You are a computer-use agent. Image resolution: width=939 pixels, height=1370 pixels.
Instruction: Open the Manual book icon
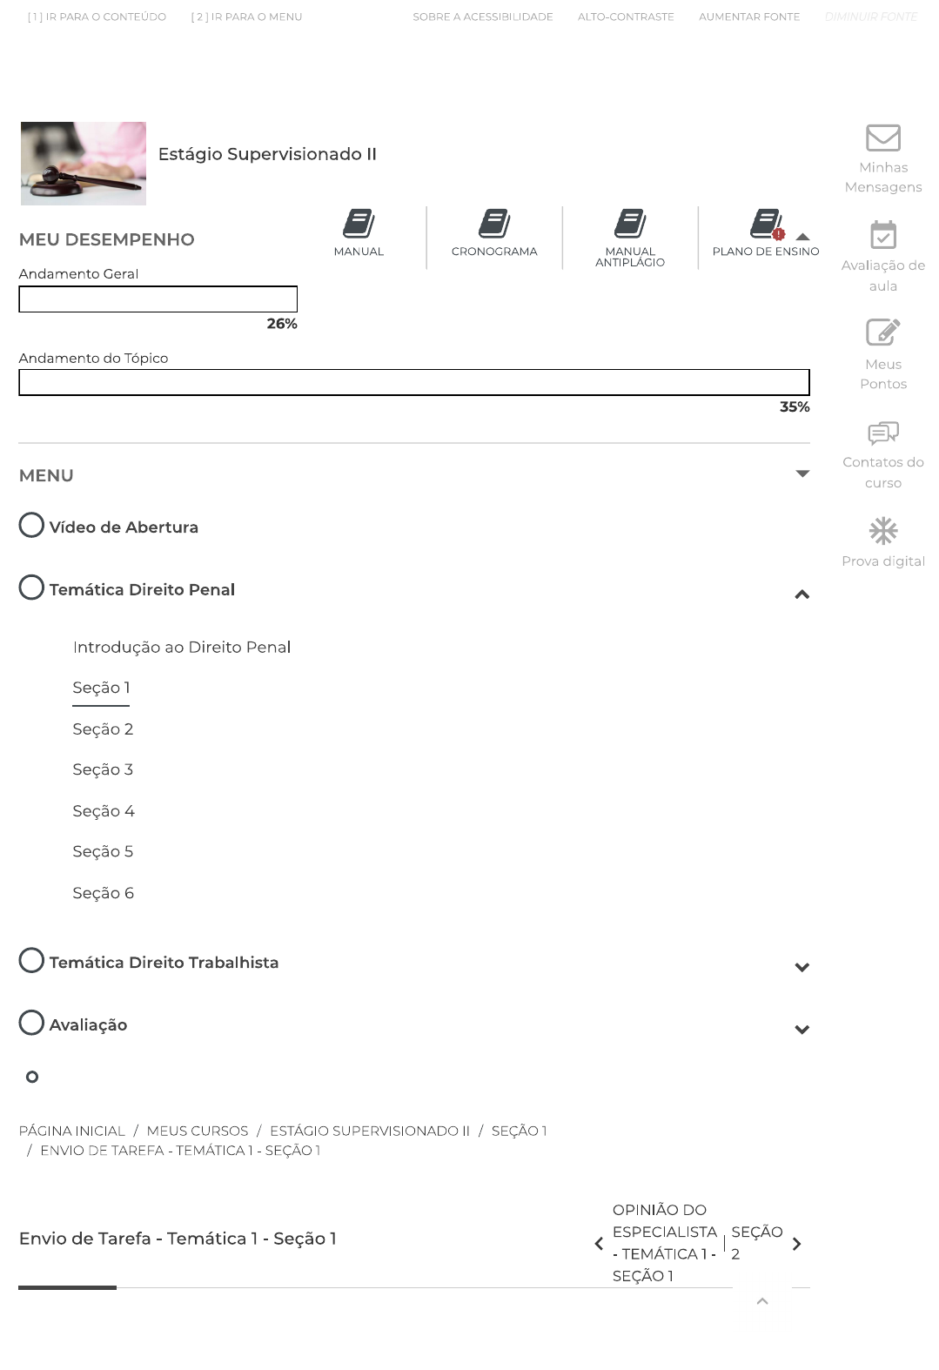coord(359,224)
